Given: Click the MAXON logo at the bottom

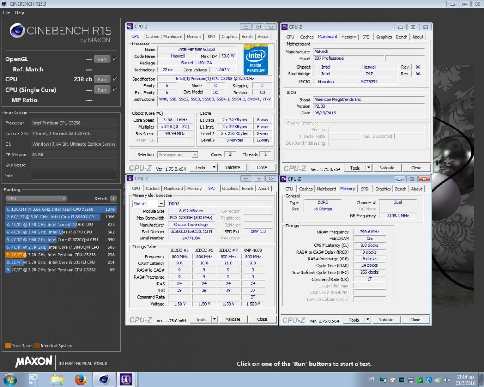Looking at the screenshot, I should pyautogui.click(x=33, y=361).
